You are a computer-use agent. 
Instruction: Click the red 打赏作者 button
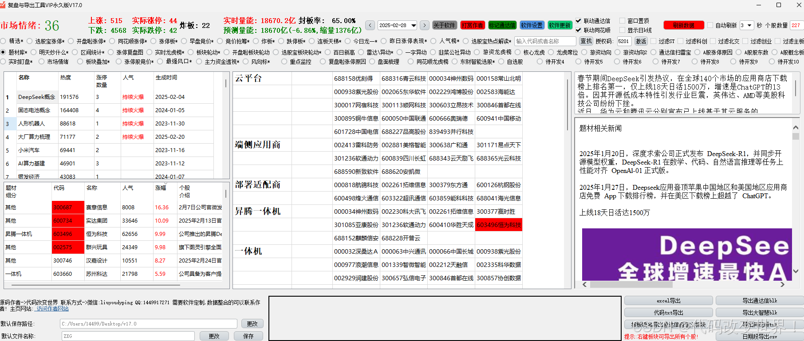tap(473, 25)
